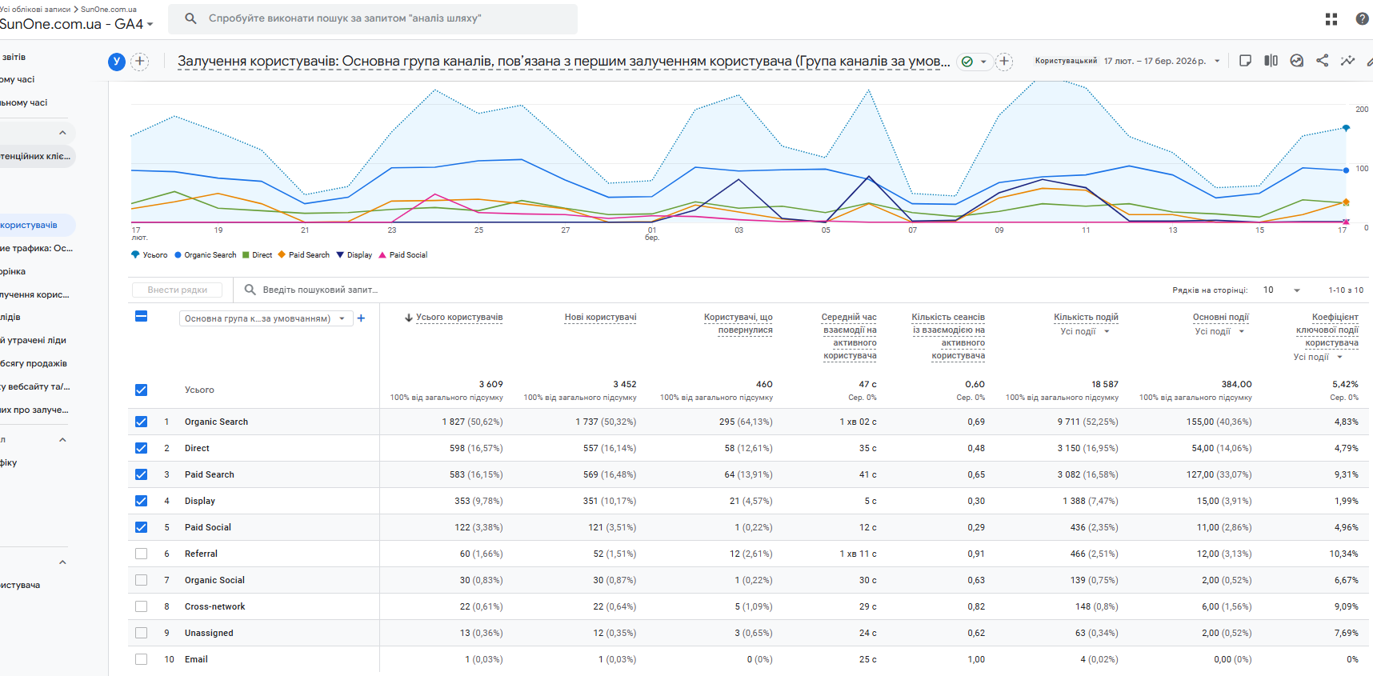Disable the Paid Social row checkbox
This screenshot has height=676, width=1373.
(x=142, y=527)
